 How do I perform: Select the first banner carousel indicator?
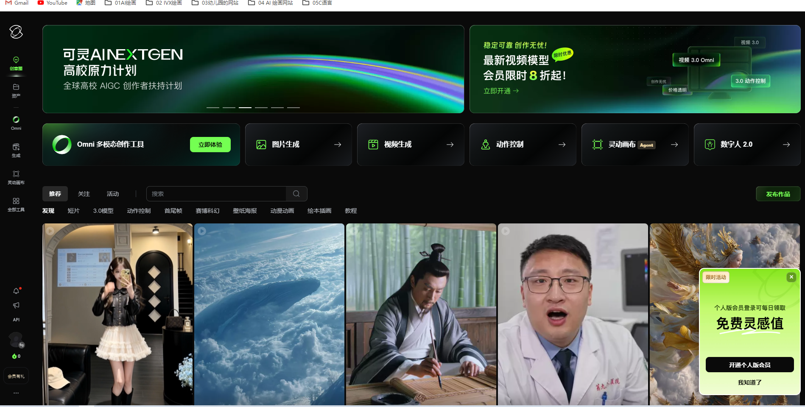click(x=213, y=108)
